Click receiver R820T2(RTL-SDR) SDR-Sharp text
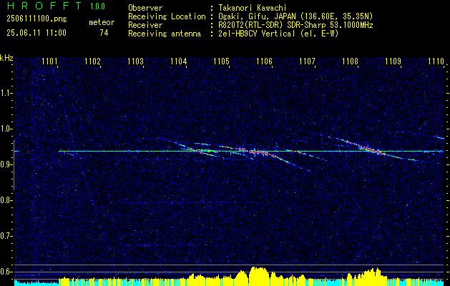The image size is (450, 286). 295,25
